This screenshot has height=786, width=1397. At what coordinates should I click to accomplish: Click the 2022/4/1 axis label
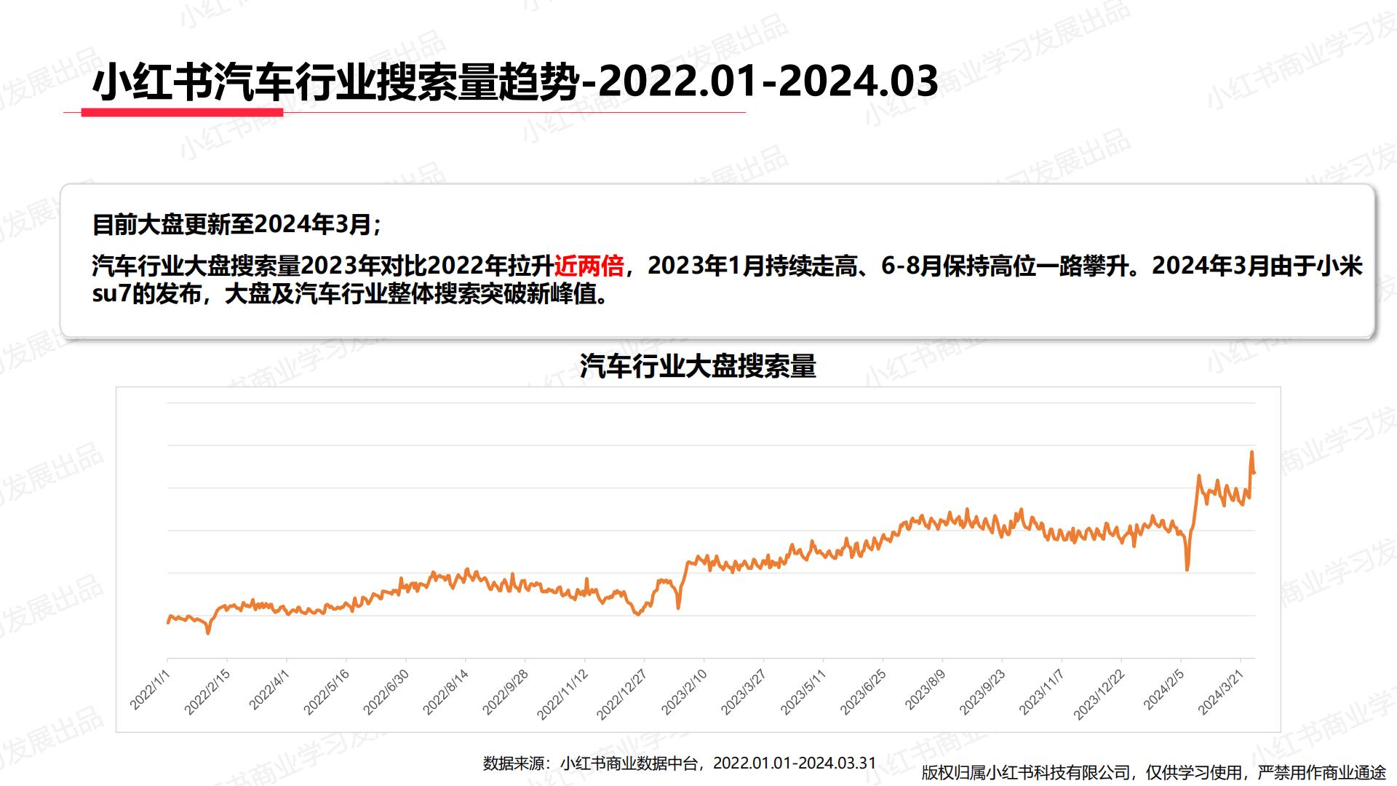click(269, 690)
